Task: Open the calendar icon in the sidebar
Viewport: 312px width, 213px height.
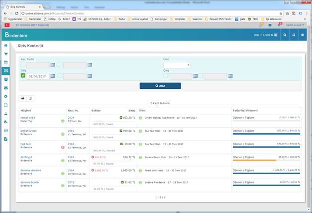Action: pos(6,62)
